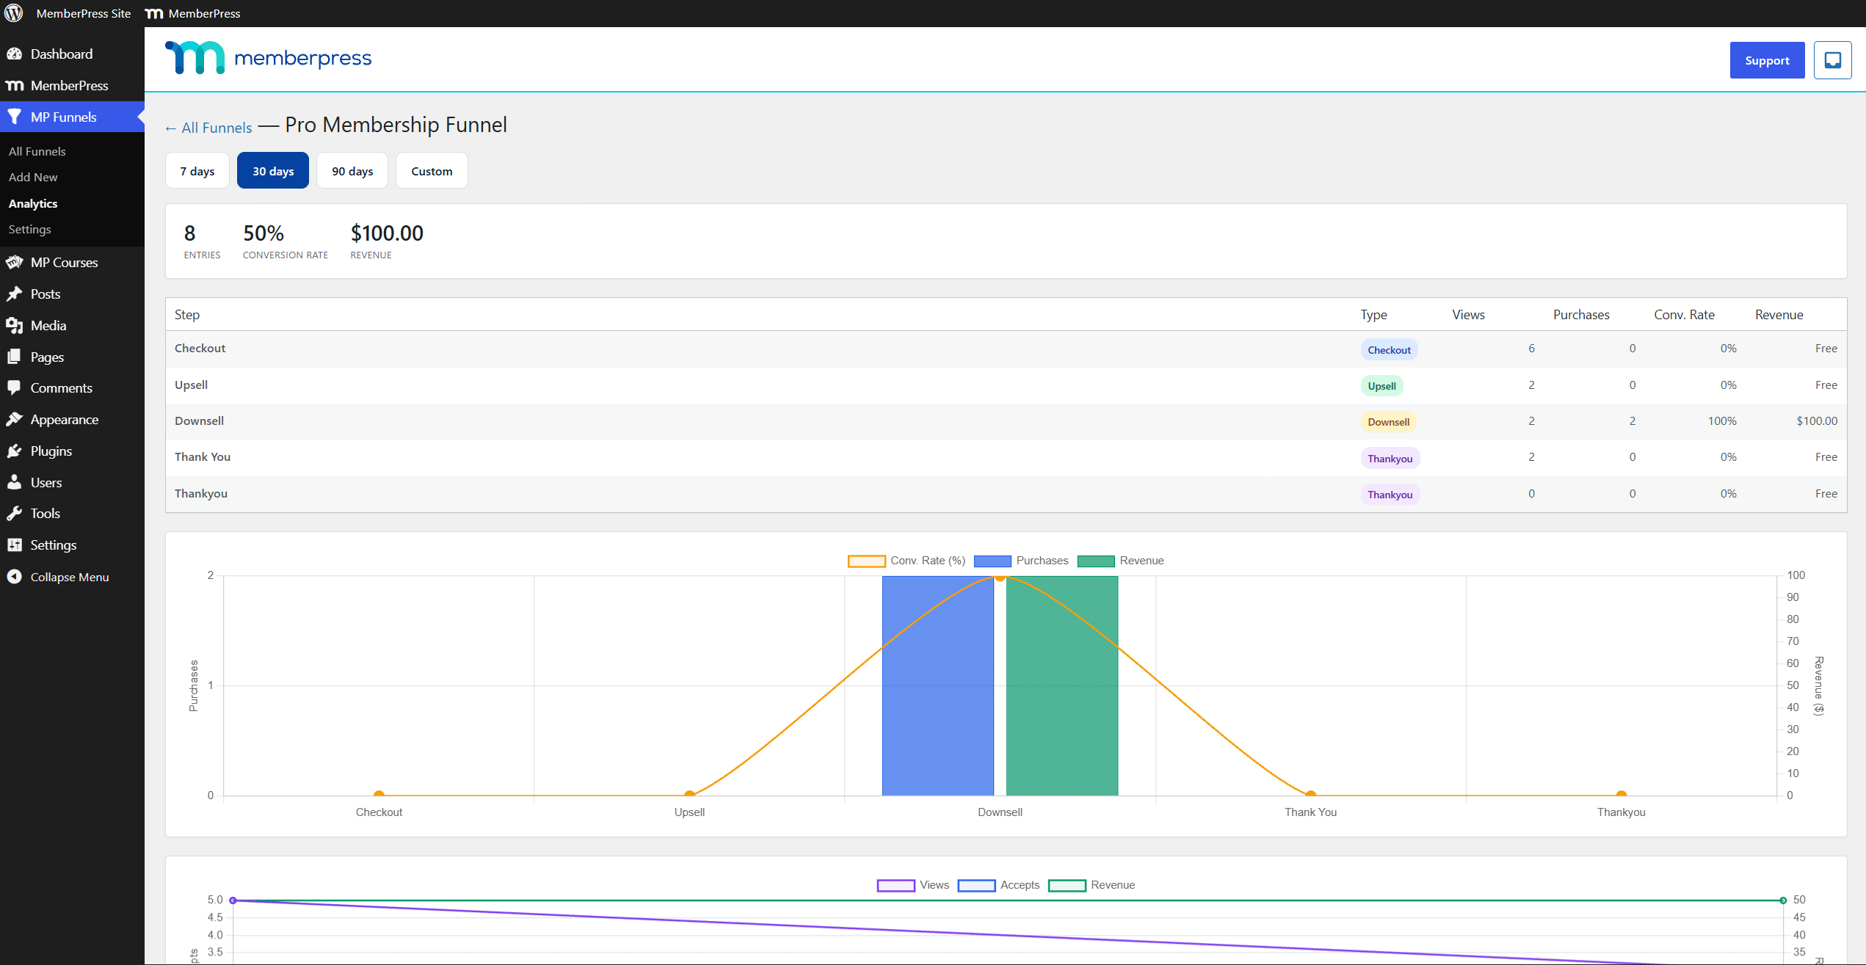Image resolution: width=1866 pixels, height=965 pixels.
Task: Open Settings under MP Funnels
Action: pos(30,229)
